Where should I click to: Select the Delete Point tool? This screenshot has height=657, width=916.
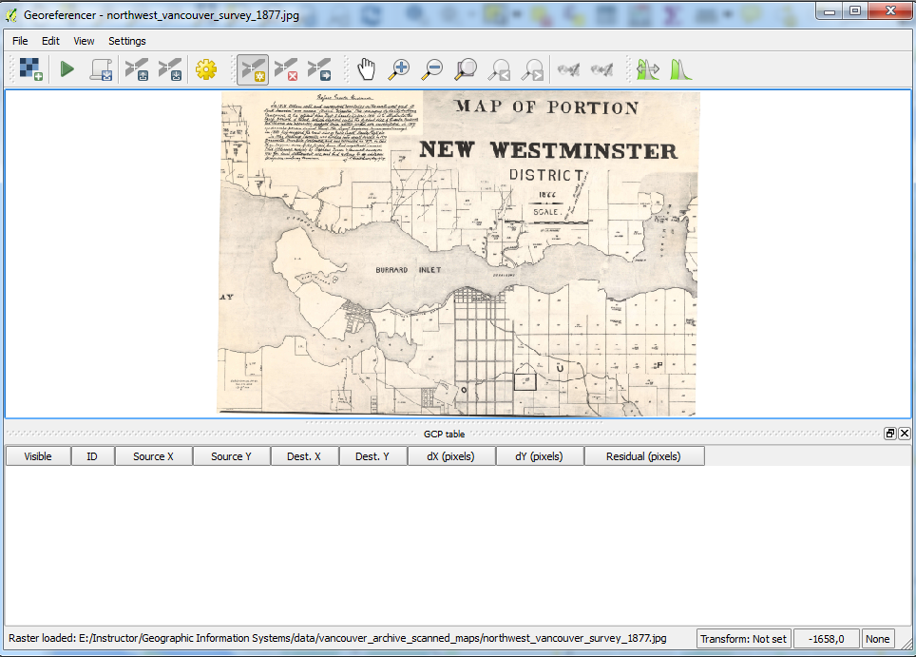click(286, 68)
